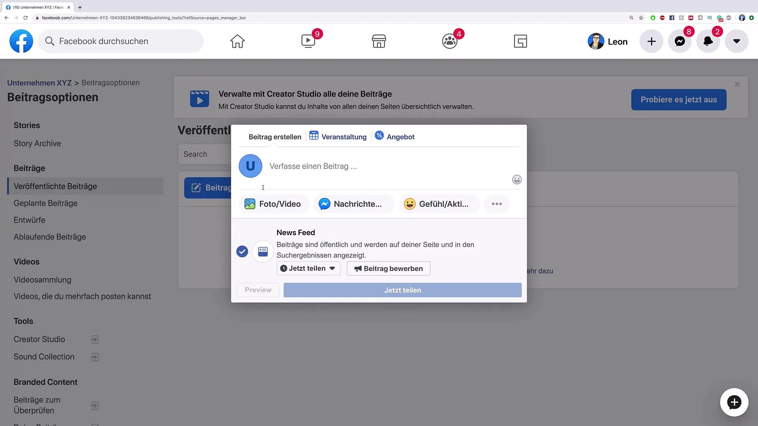This screenshot has height=426, width=758.
Task: Click external-link icon next to Beiträge zum Überprüfen
Action: point(95,405)
